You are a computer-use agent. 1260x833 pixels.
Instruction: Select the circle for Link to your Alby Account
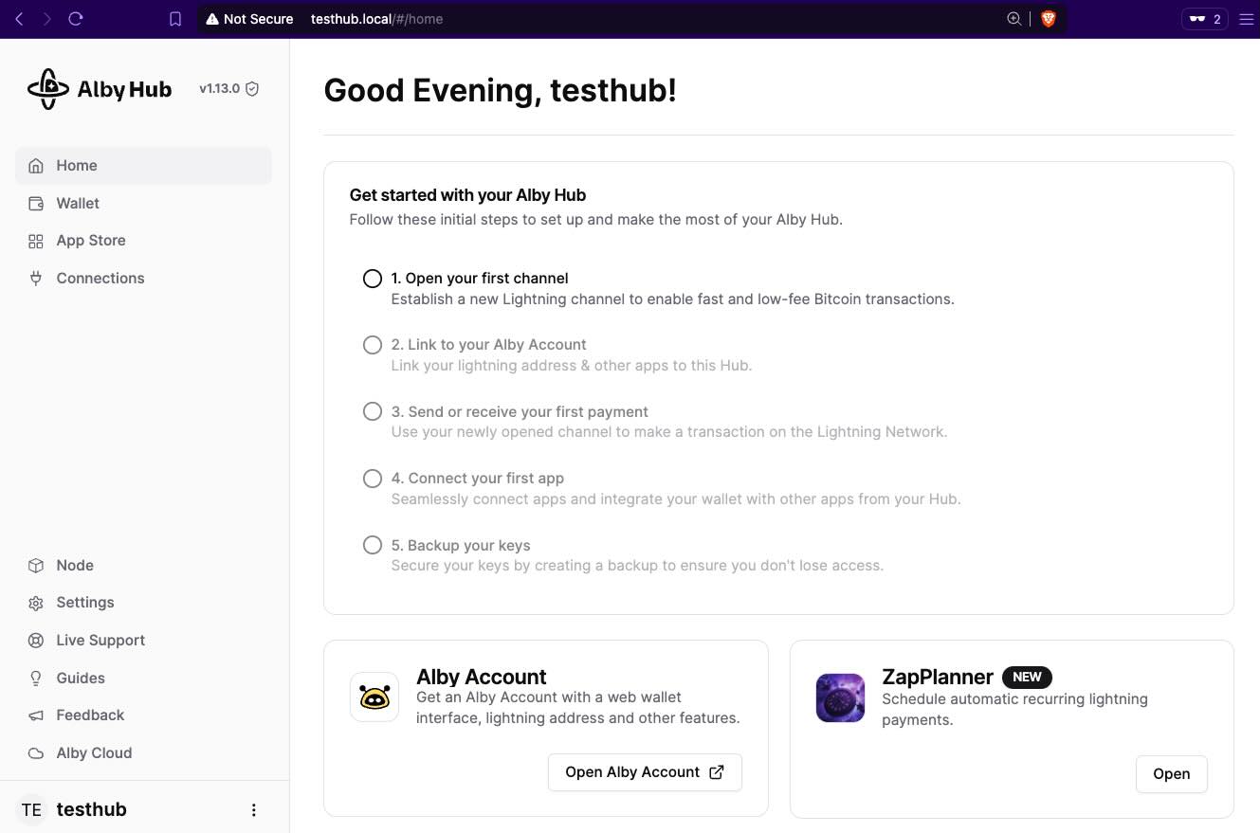point(373,345)
